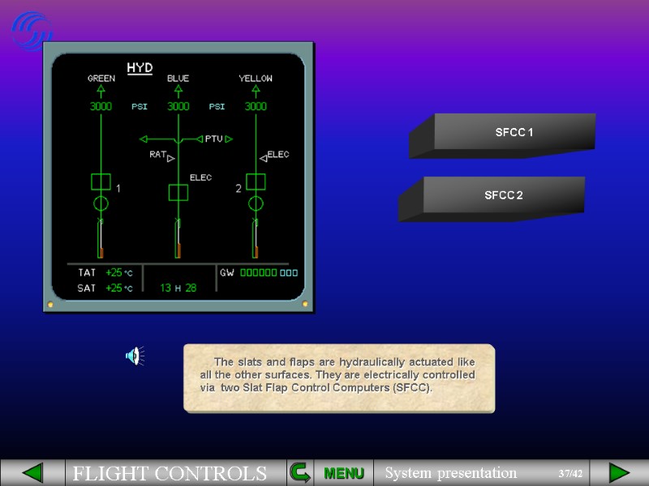The image size is (649, 486).
Task: Expand the GREEN hydraulic system pressure reading
Action: pyautogui.click(x=101, y=106)
